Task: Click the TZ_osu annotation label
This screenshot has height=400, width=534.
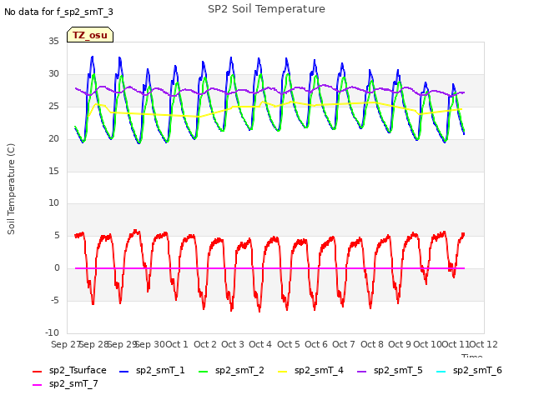Action: (90, 35)
